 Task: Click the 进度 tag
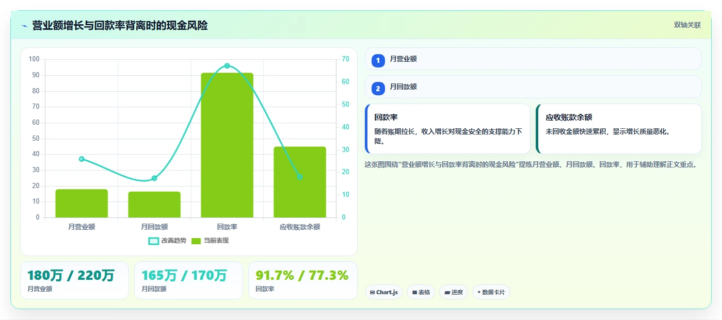coord(454,292)
